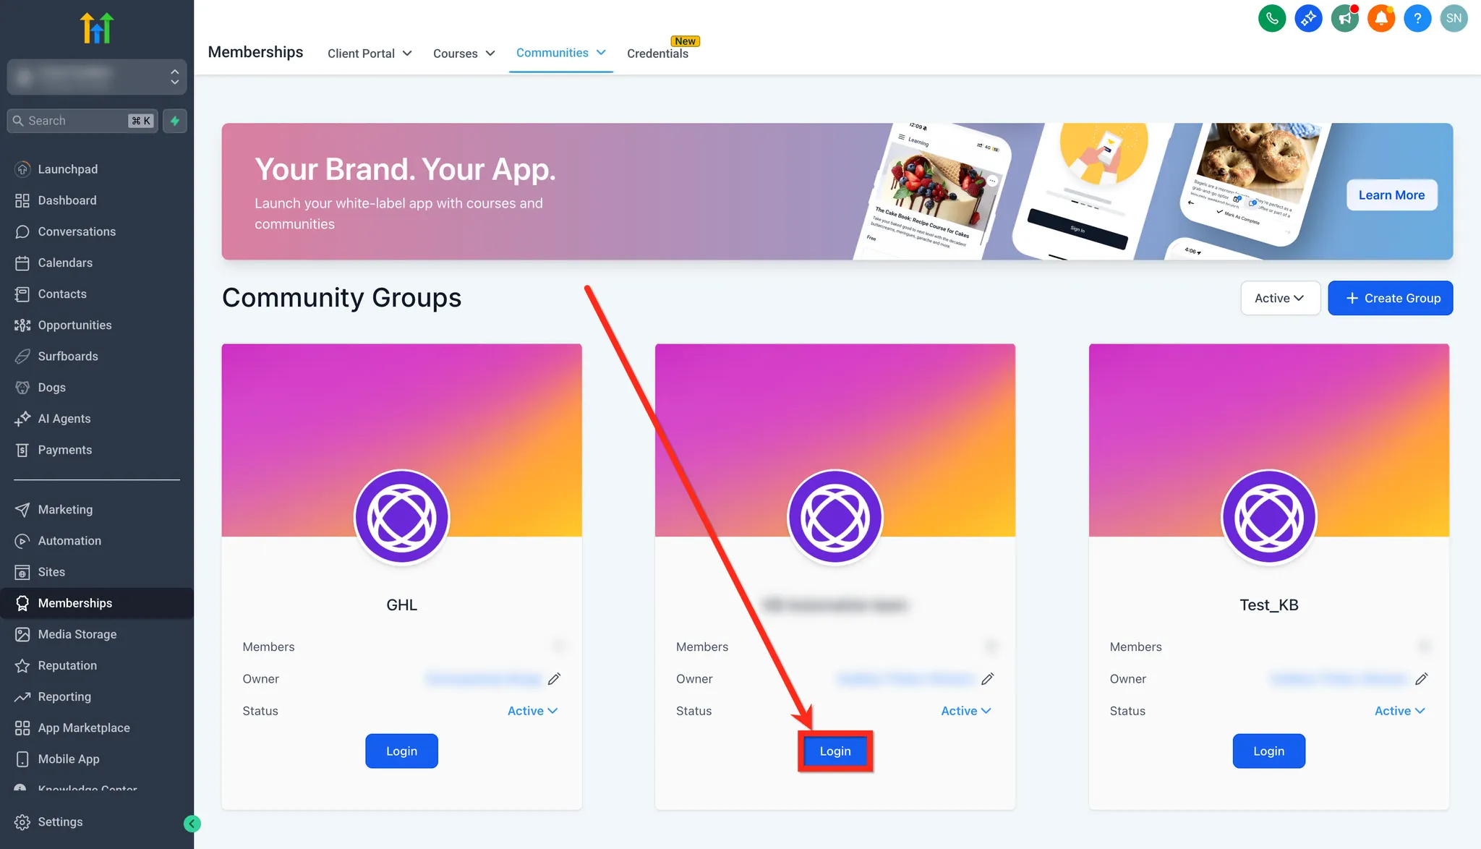
Task: Open the Courses tab menu
Action: [464, 54]
